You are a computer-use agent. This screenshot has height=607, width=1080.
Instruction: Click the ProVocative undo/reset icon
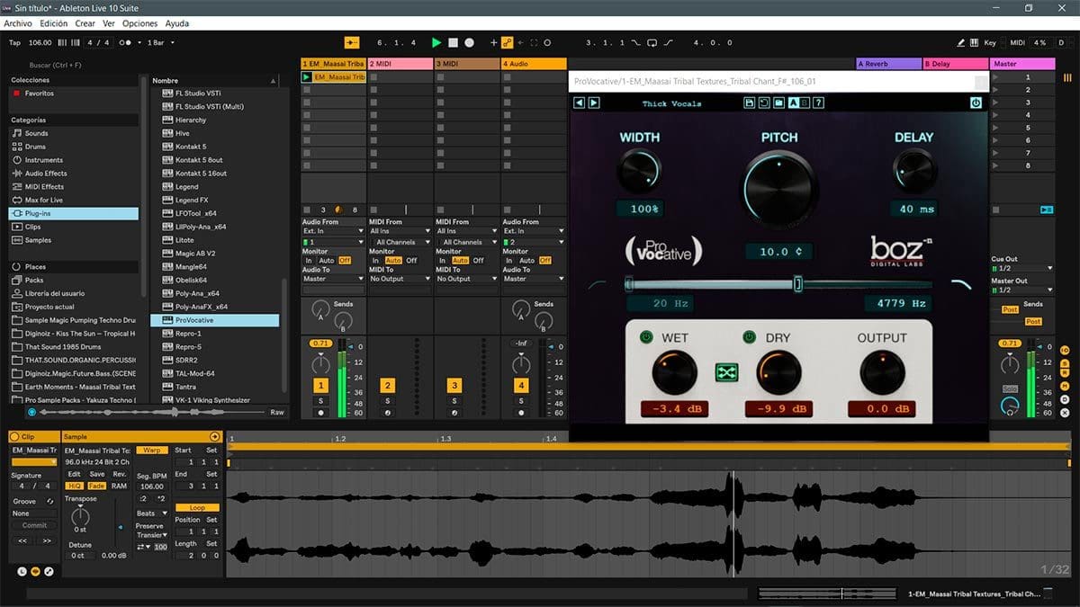click(763, 103)
